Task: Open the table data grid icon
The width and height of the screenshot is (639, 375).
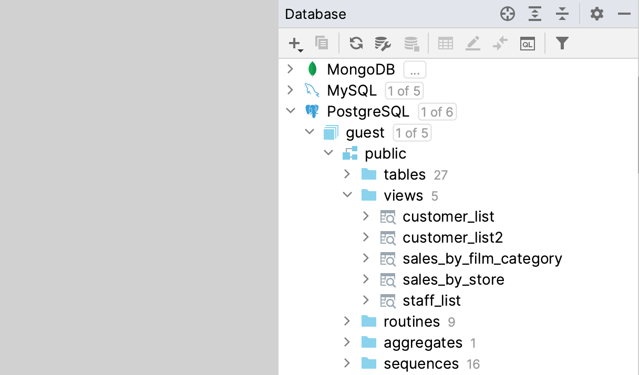Action: [446, 43]
